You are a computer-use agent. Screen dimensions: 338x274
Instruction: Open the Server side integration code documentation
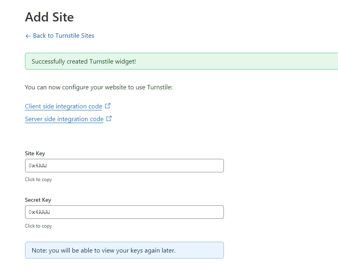click(64, 119)
